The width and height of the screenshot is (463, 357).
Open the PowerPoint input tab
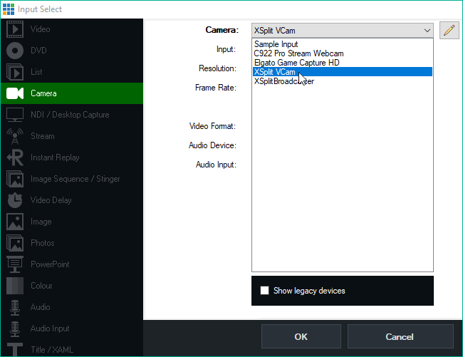point(72,264)
